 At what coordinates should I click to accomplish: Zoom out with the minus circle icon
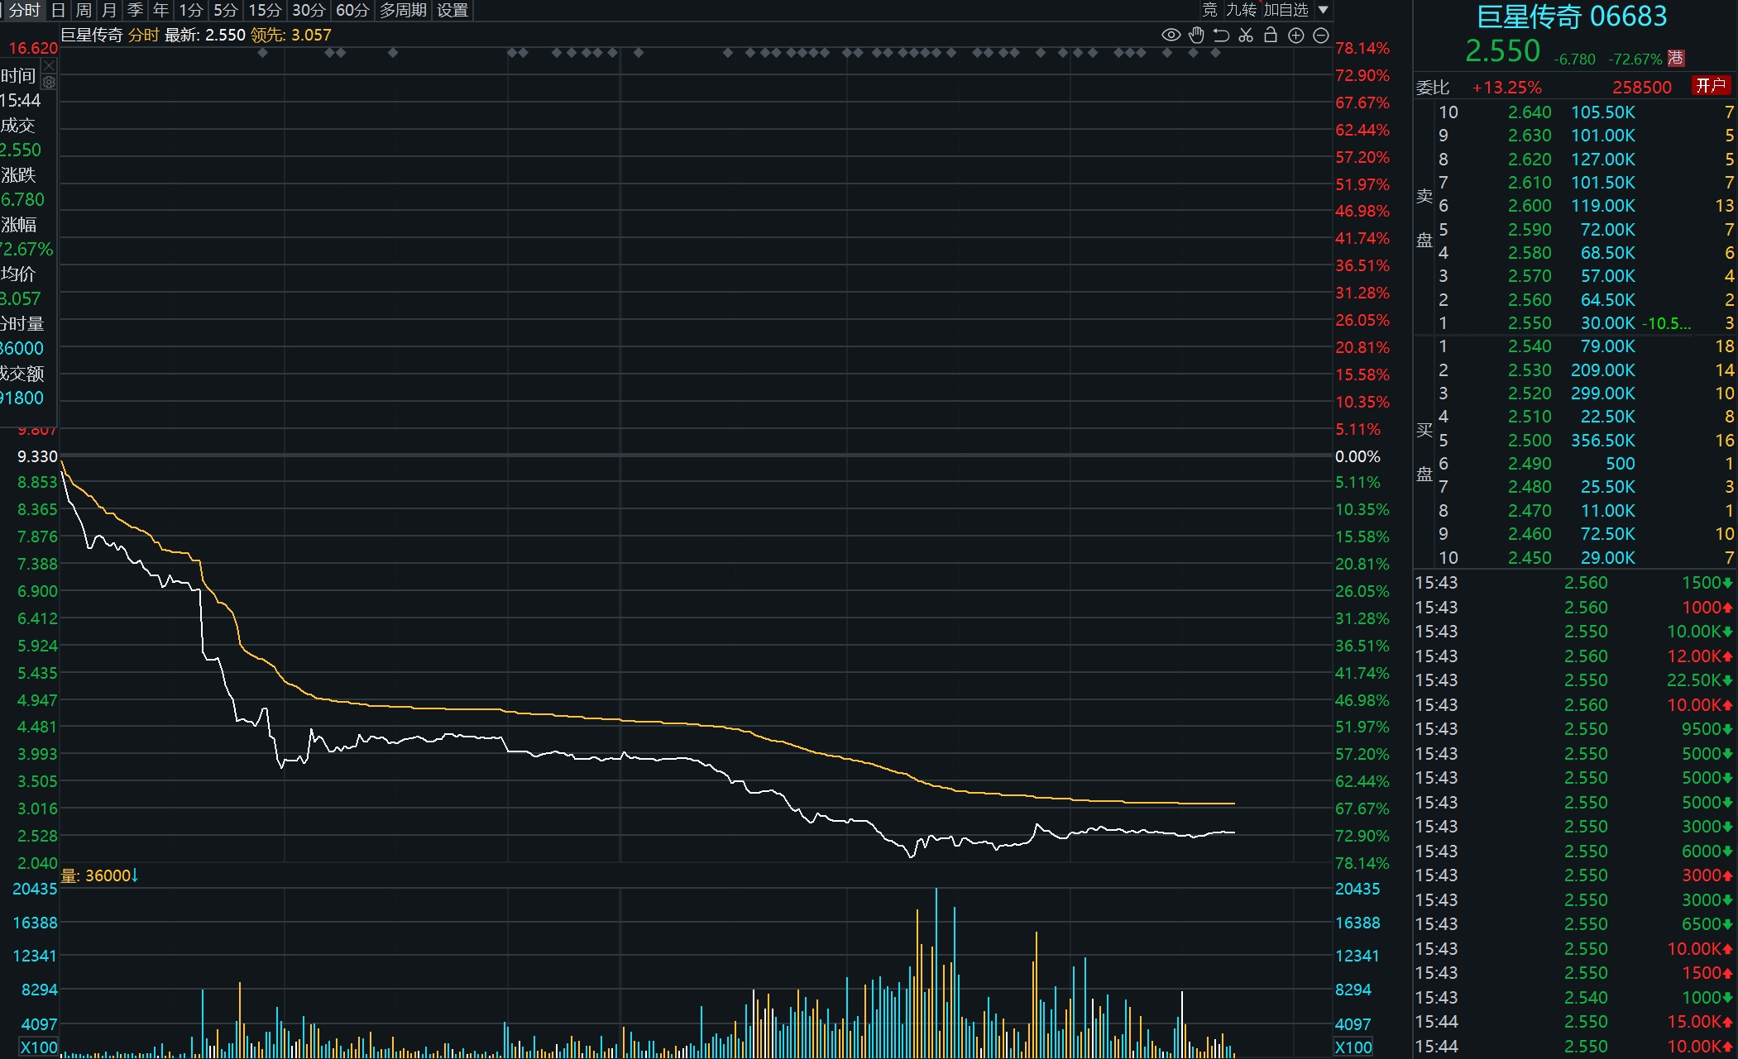click(x=1321, y=35)
